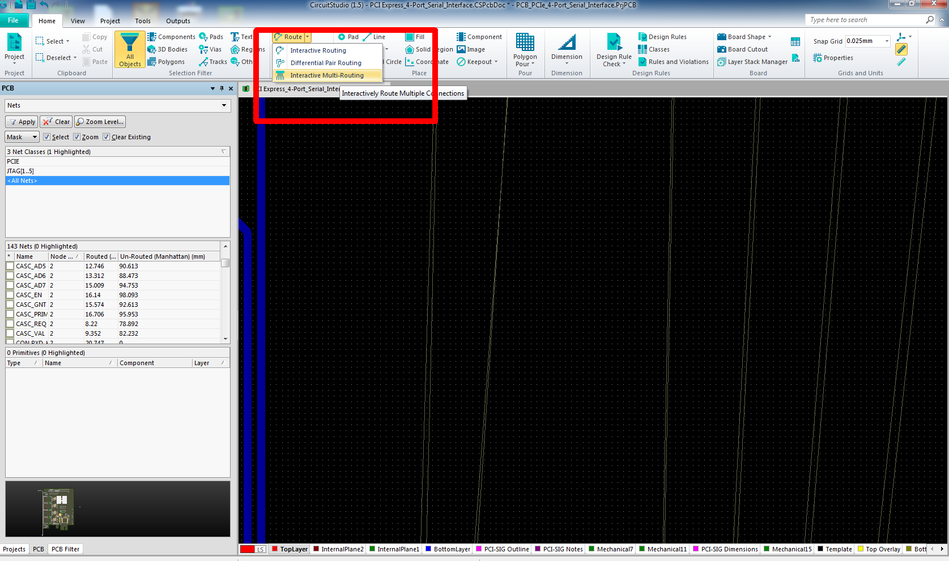The height and width of the screenshot is (561, 949).
Task: Place an Image on the board
Action: tap(471, 49)
